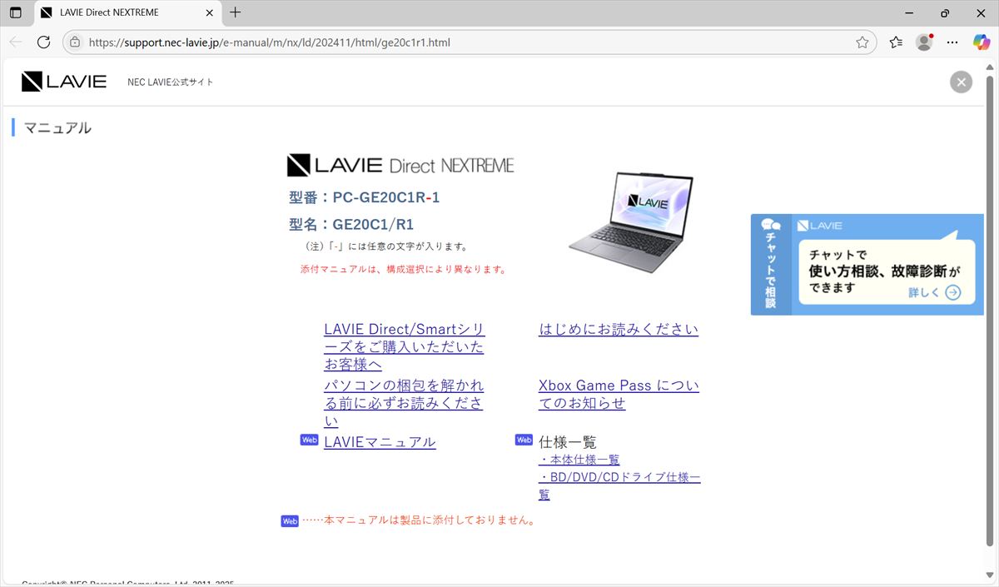Click the 型名：GE20C1/R1 text
The width and height of the screenshot is (999, 587).
(x=351, y=224)
